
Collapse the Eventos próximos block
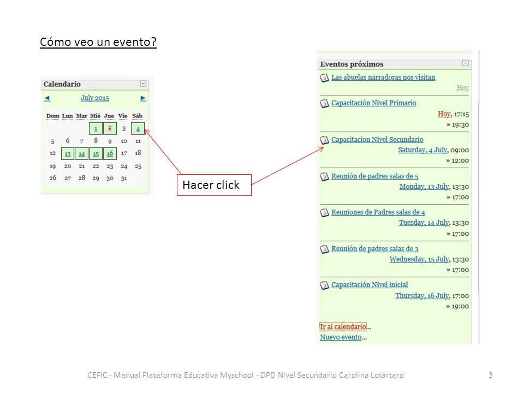(465, 63)
